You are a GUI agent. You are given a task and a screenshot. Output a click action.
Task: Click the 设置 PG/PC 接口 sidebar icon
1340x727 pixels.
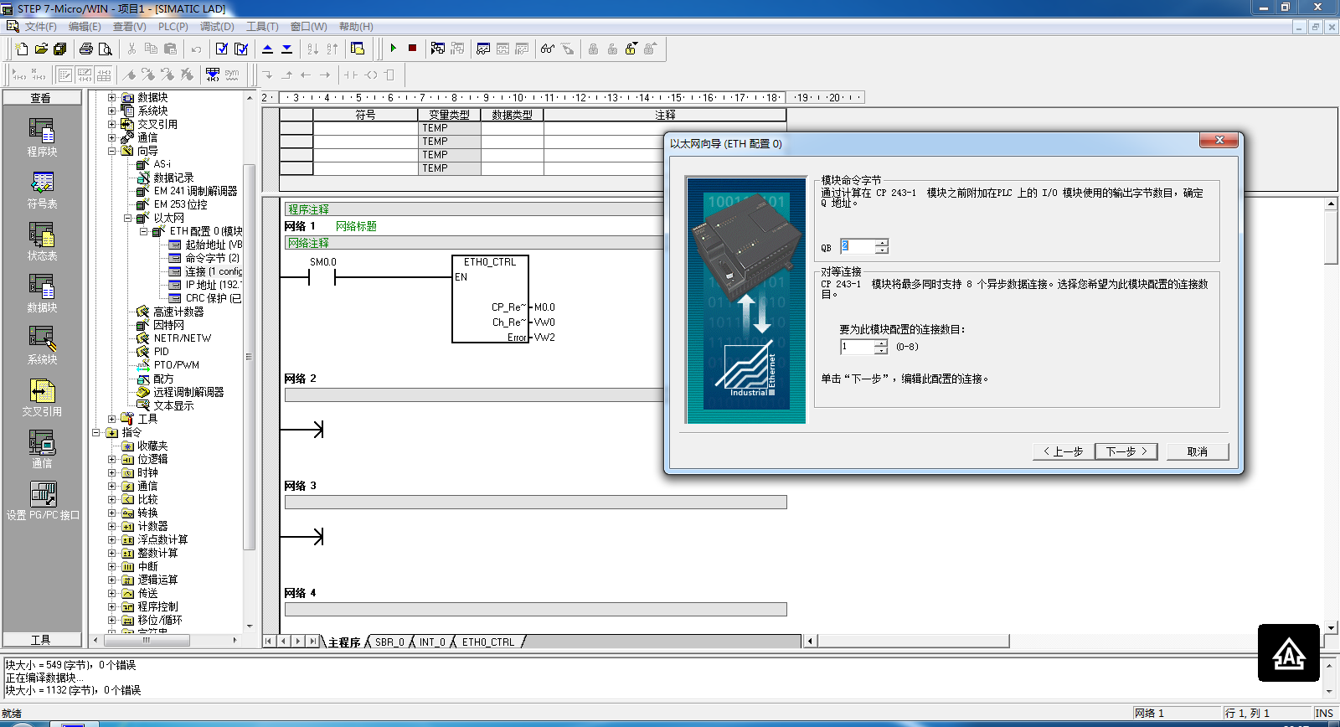coord(42,500)
